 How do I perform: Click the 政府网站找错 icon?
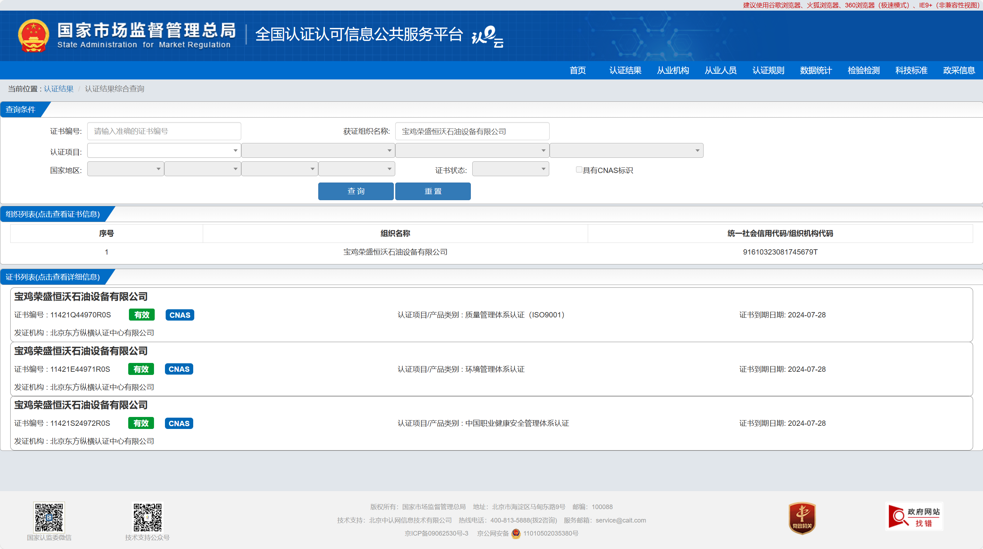tap(914, 517)
